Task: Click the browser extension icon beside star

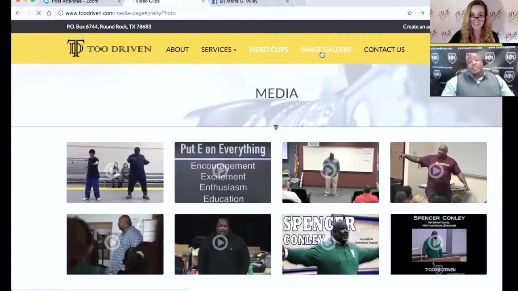Action: click(x=422, y=13)
